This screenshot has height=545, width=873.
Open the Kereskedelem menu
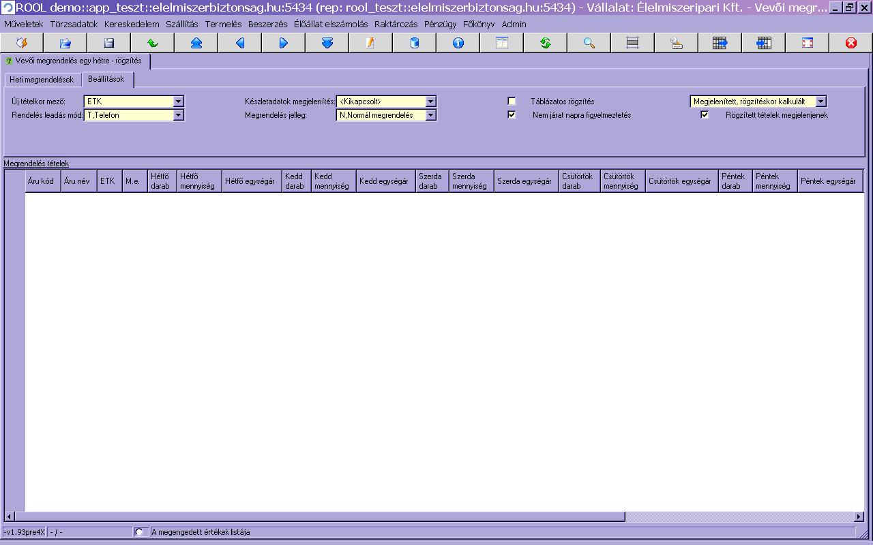tap(132, 24)
